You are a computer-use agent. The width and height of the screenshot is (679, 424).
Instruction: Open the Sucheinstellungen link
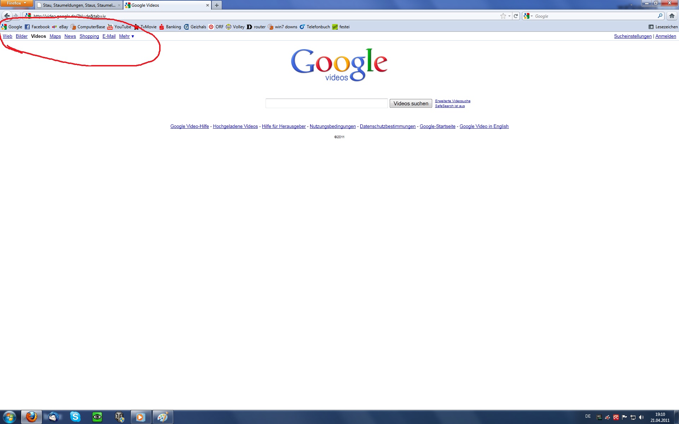(x=633, y=36)
